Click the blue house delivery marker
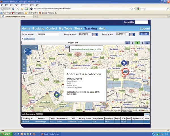The image size is (170, 136). coord(124,63)
